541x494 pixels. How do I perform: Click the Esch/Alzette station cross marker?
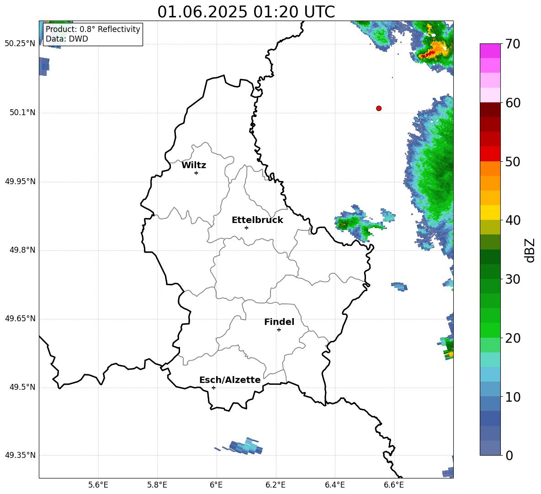click(213, 388)
